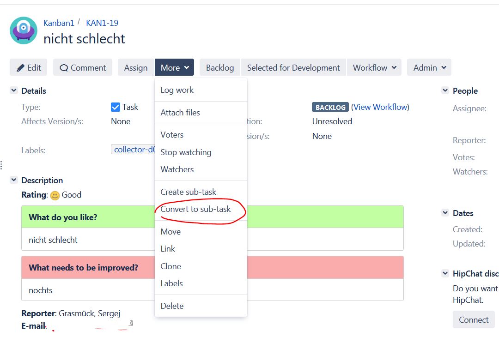Click the Unresolved resolution value
This screenshot has height=337, width=499.
pos(332,121)
